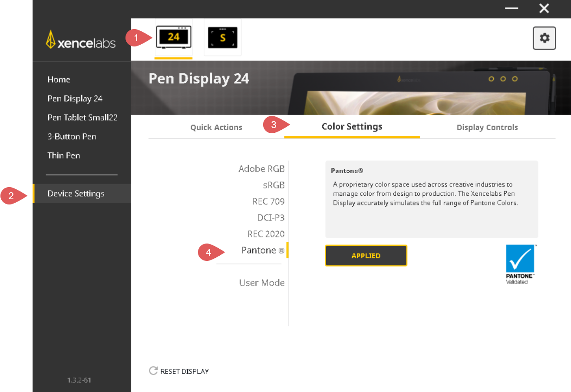Viewport: 571px width, 392px height.
Task: Choose User Mode color option
Action: click(262, 283)
